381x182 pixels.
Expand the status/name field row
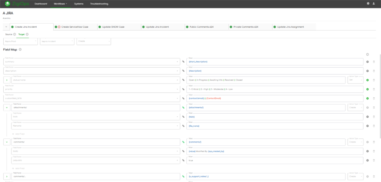(x=7, y=80)
